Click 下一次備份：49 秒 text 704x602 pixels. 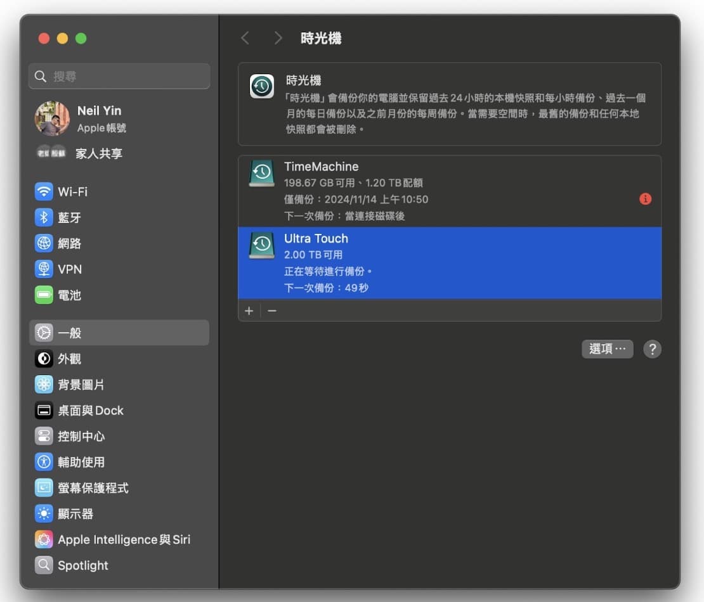point(327,288)
